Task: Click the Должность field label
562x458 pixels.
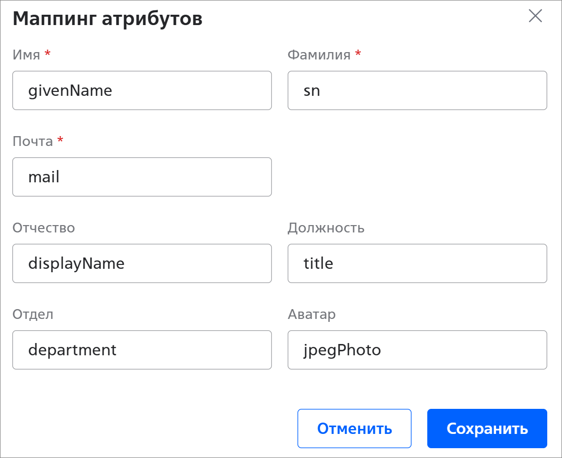Action: pyautogui.click(x=326, y=228)
